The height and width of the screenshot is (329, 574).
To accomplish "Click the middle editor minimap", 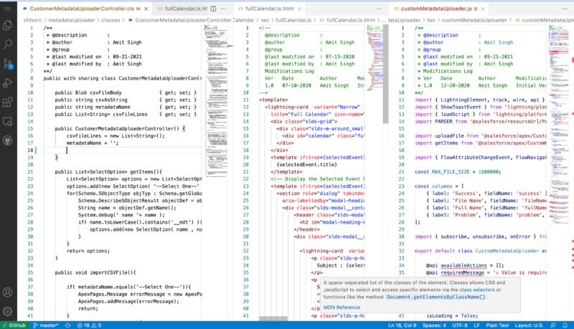I will pos(375,59).
